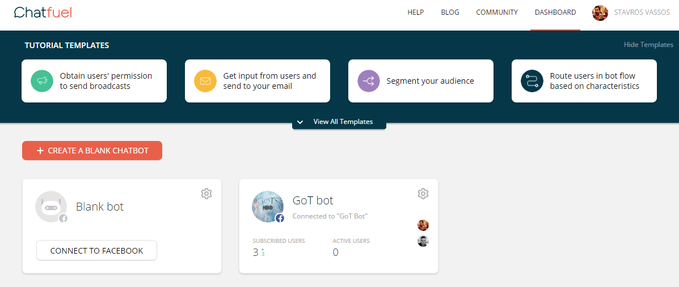Open the GoT bot title
Image resolution: width=679 pixels, height=287 pixels.
click(x=313, y=200)
